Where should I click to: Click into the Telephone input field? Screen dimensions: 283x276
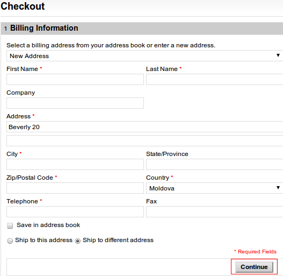click(x=75, y=211)
